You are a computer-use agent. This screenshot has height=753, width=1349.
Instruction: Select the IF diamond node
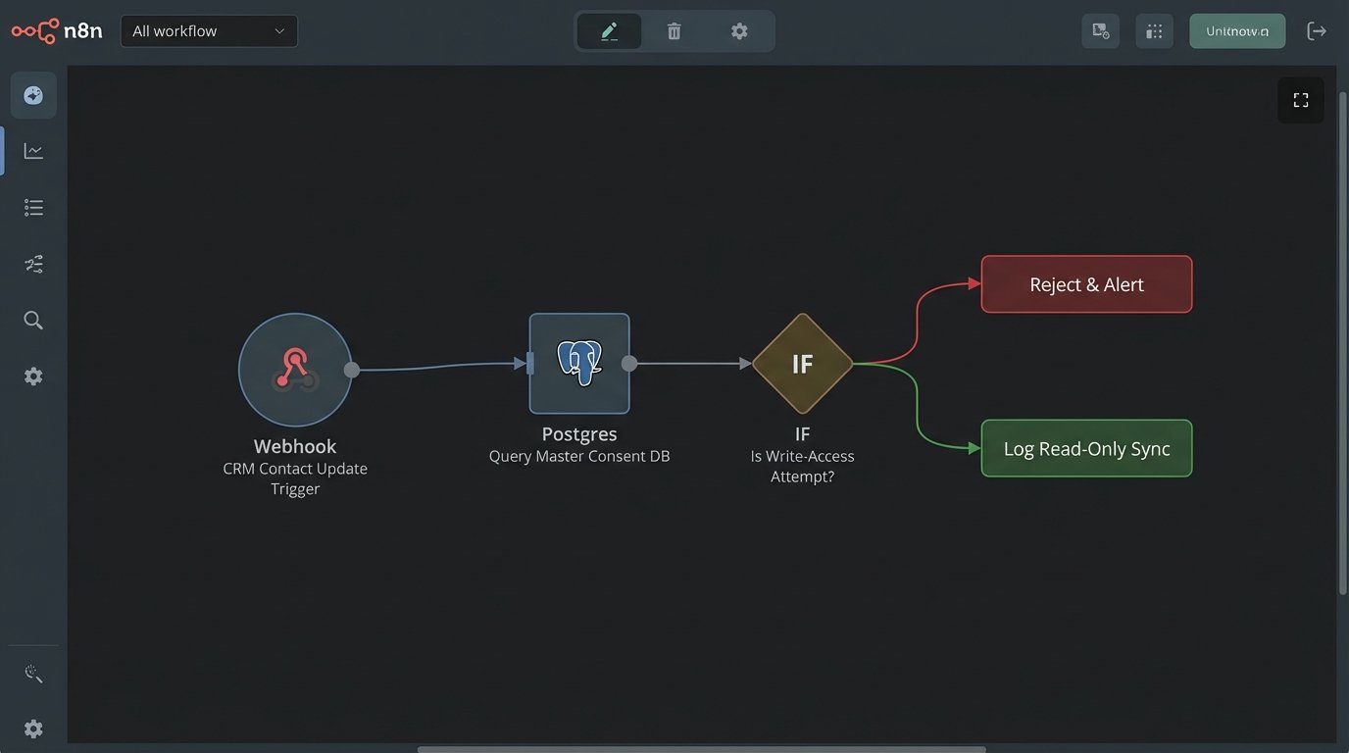tap(802, 364)
